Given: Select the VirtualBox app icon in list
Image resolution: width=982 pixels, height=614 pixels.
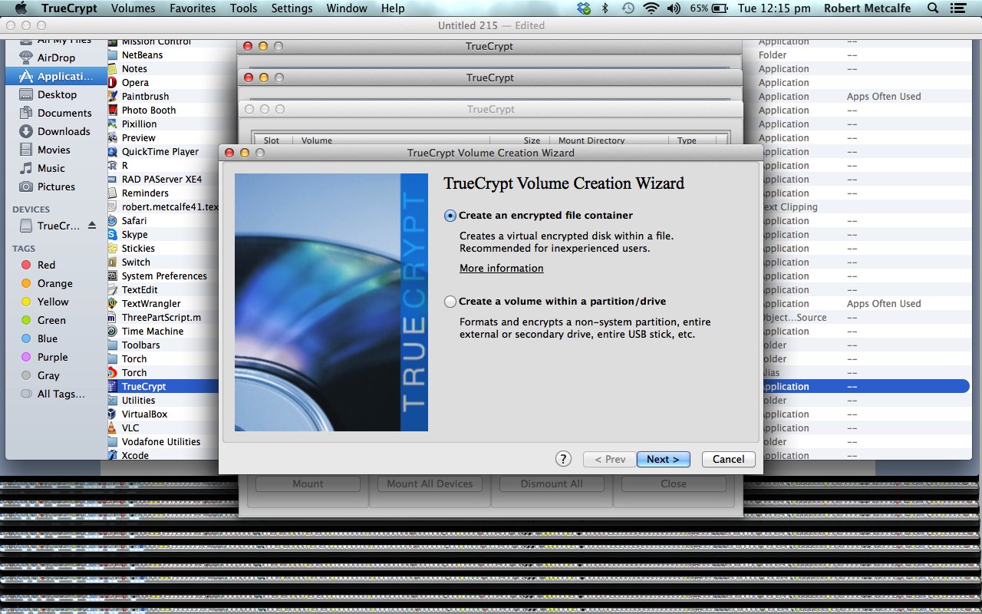Looking at the screenshot, I should point(113,414).
